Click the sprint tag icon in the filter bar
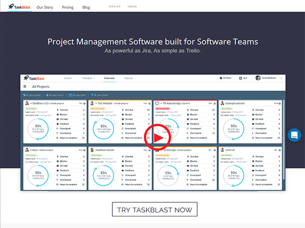 tap(24, 95)
